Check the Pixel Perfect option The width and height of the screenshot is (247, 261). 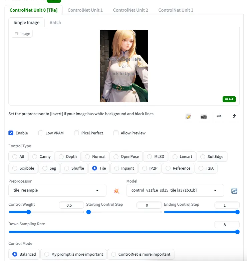click(76, 133)
